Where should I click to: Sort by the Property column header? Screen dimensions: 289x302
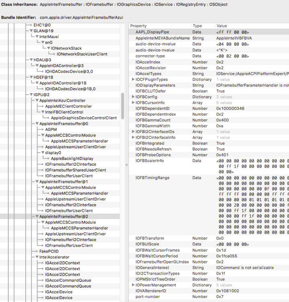click(138, 26)
